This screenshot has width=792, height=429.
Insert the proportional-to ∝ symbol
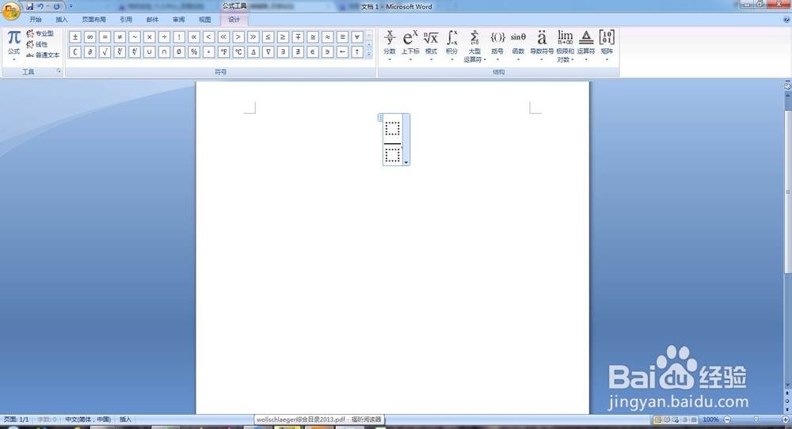[194, 37]
